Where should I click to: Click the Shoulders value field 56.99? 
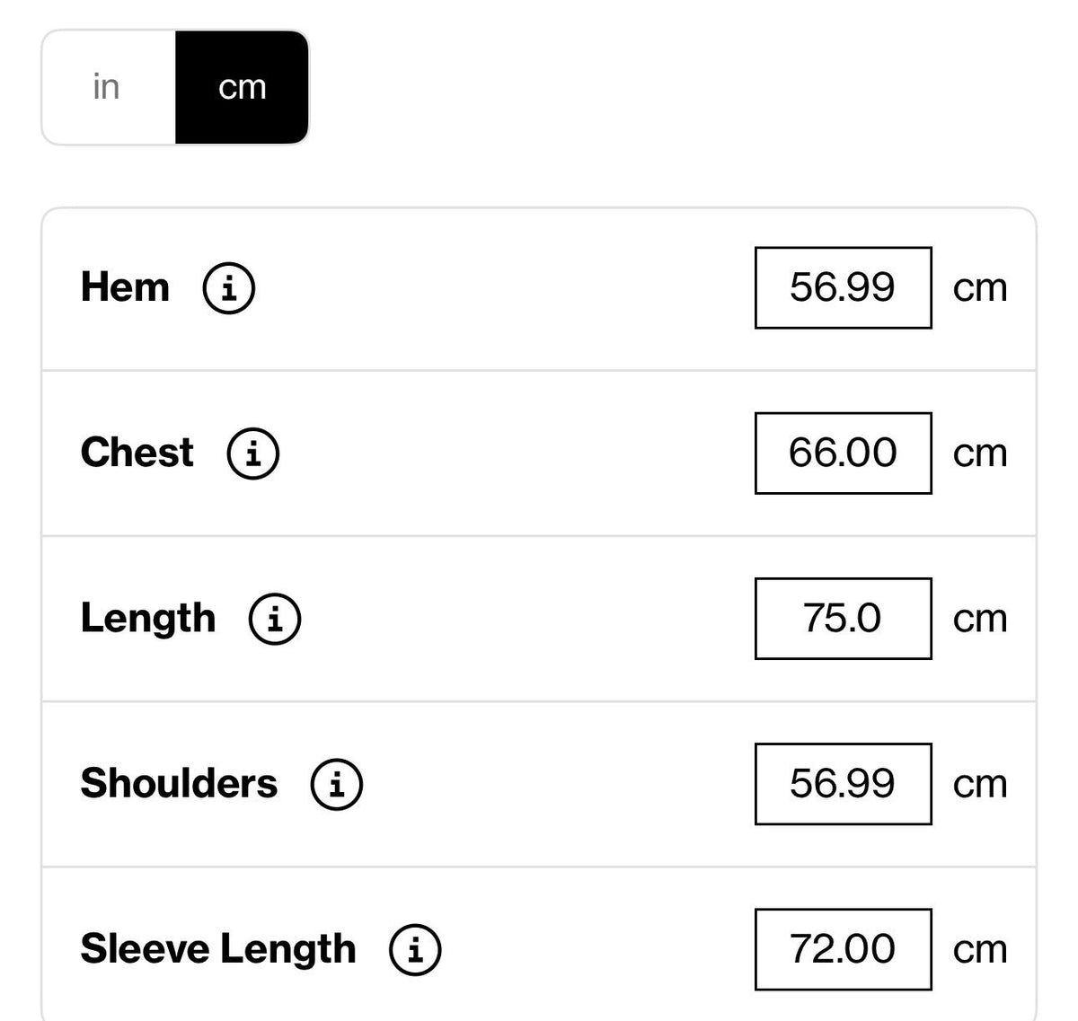point(843,784)
